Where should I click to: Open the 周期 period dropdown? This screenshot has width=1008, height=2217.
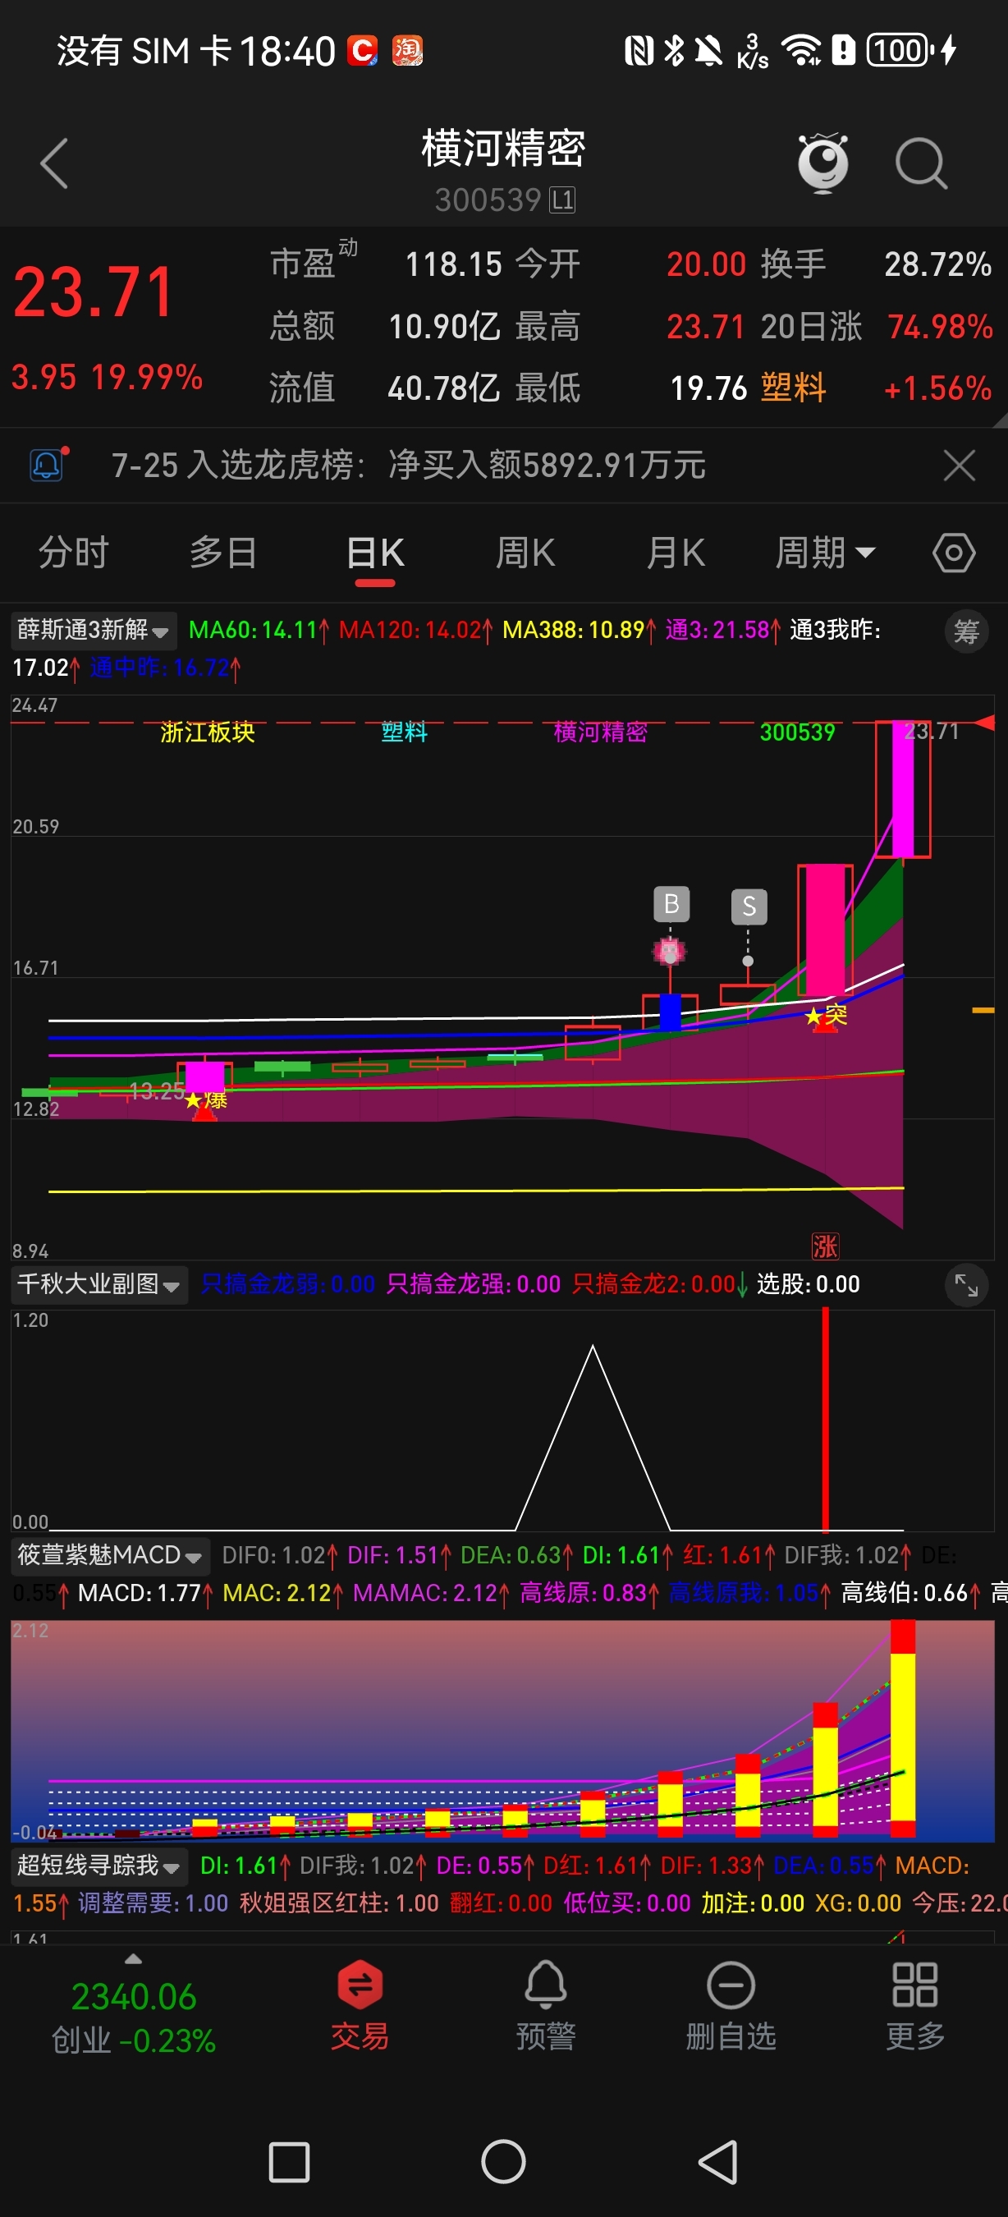[x=826, y=553]
